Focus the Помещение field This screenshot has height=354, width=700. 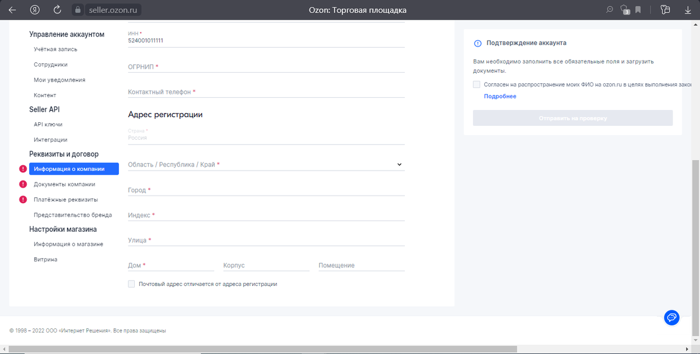[x=362, y=265]
